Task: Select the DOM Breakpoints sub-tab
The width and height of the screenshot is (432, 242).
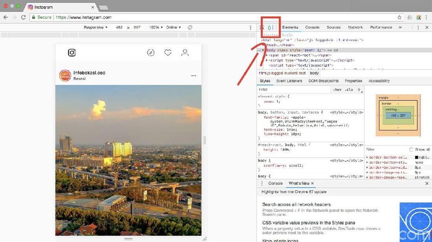Action: [323, 81]
